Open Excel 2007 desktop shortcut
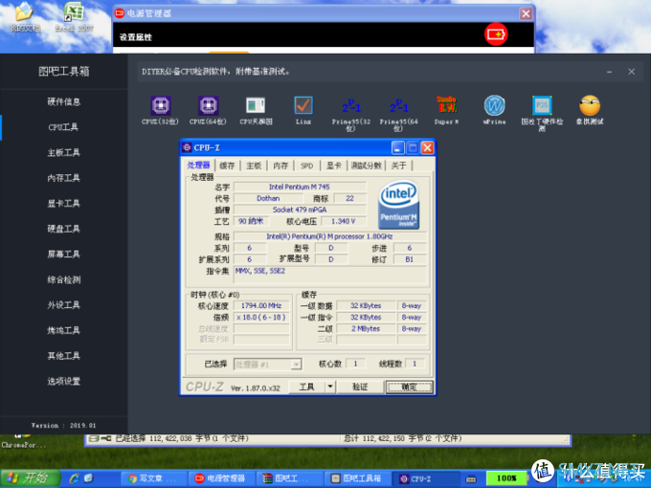651x488 pixels. click(x=75, y=17)
